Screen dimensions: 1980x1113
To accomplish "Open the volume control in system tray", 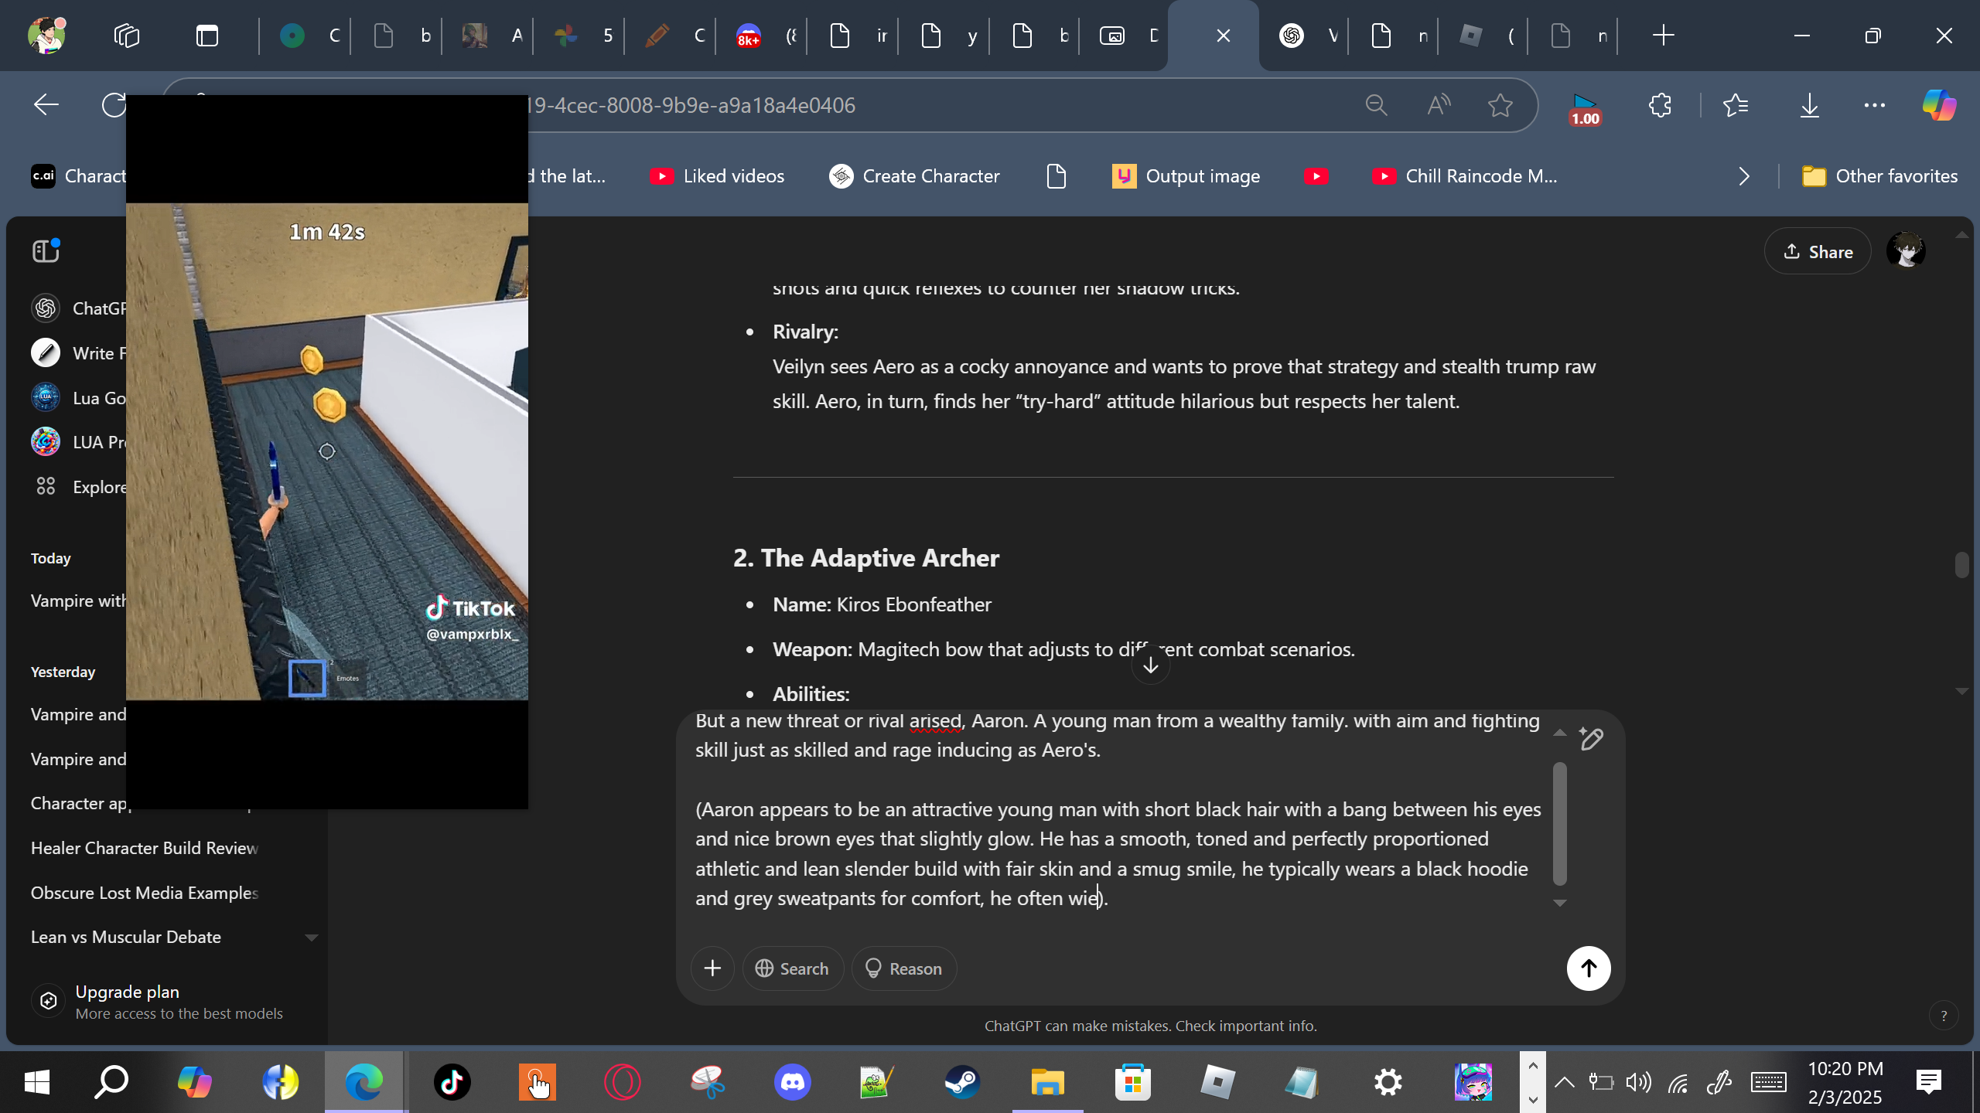I will pyautogui.click(x=1638, y=1082).
